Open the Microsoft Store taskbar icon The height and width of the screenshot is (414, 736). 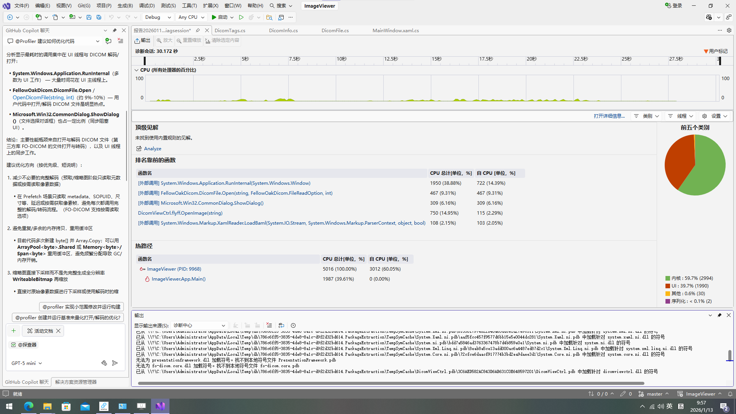click(66, 406)
